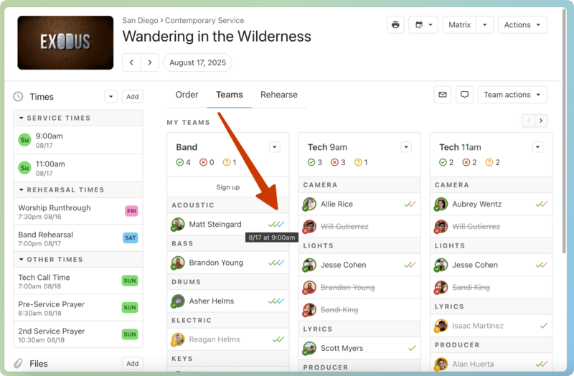Open the calendar icon dropdown
The width and height of the screenshot is (574, 376).
pos(423,25)
